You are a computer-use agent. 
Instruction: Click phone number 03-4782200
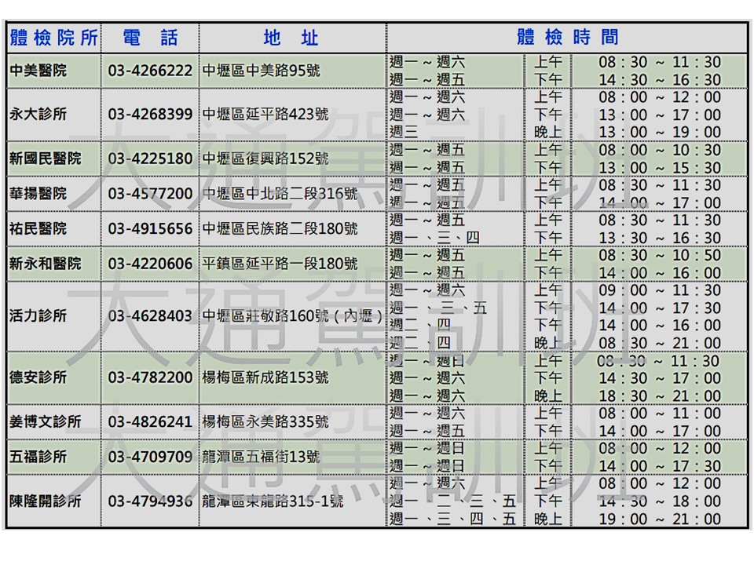click(150, 377)
